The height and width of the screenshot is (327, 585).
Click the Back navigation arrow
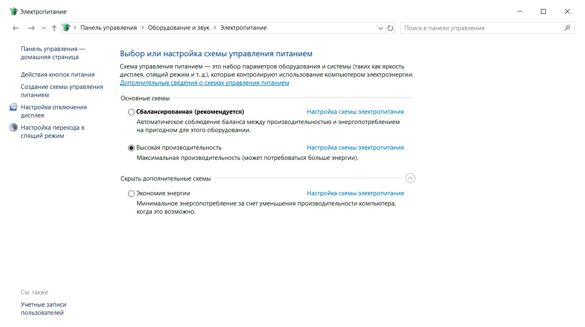16,28
